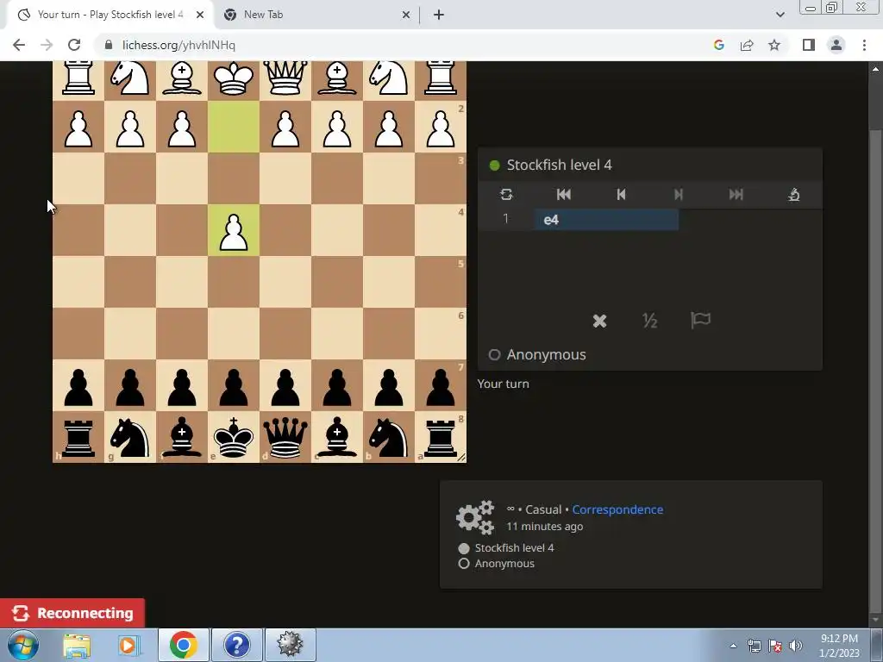Select the black king on e8
The image size is (883, 662).
(x=234, y=437)
